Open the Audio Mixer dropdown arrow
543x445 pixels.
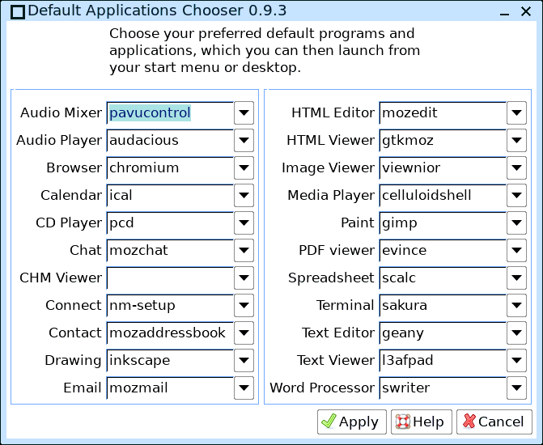(x=244, y=113)
